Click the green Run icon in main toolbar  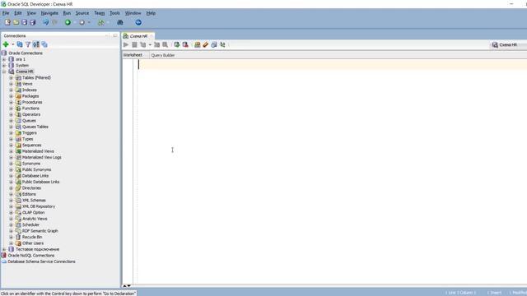click(x=68, y=22)
